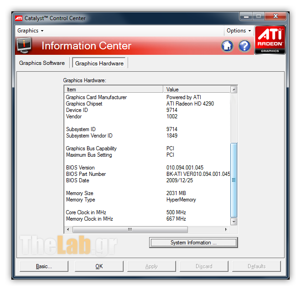Image resolution: width=301 pixels, height=291 pixels.
Task: Click the Value column header
Action: pos(197,90)
